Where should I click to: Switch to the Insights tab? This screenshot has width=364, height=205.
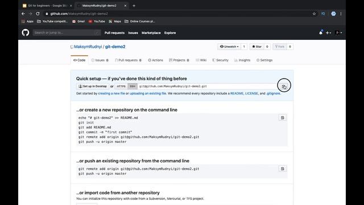coord(242,60)
